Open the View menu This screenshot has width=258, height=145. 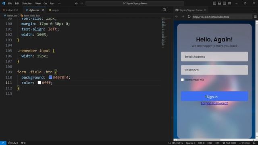[x=38, y=3]
